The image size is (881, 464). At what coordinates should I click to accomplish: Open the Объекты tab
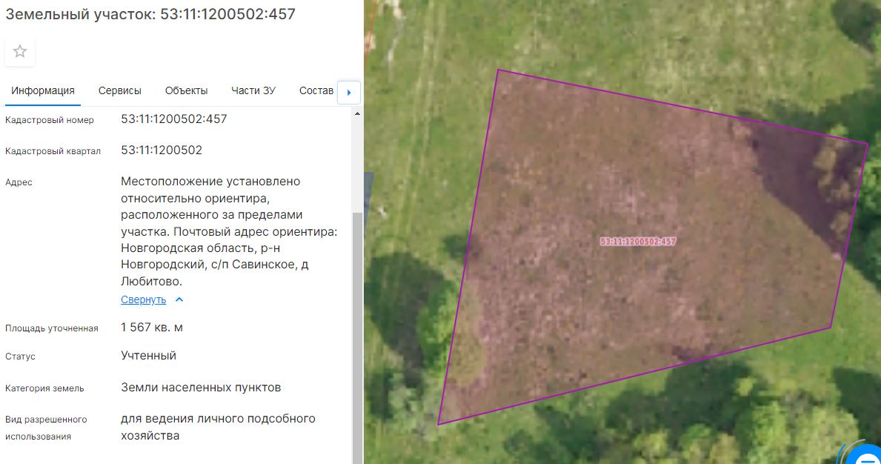click(186, 91)
